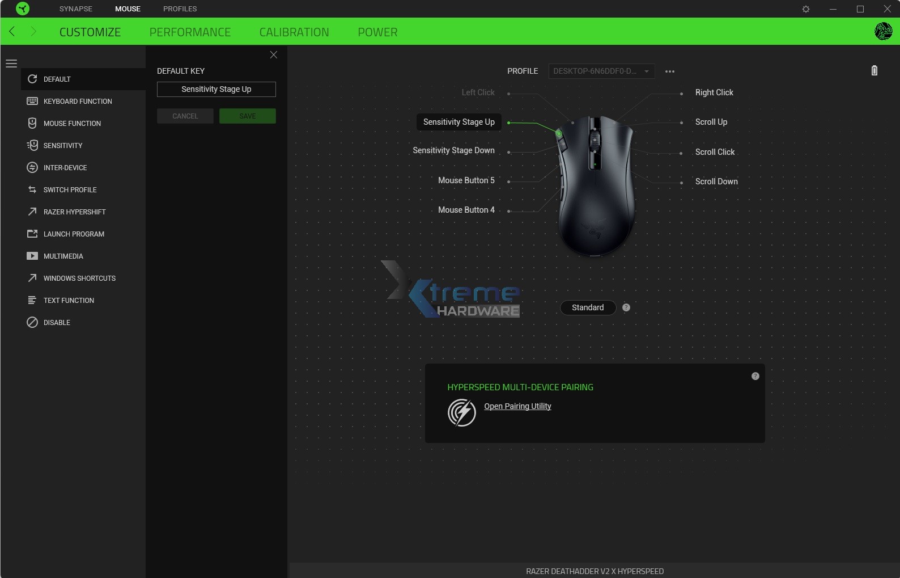Open the Calibration tab
Screen dimensions: 900x578
pos(294,32)
